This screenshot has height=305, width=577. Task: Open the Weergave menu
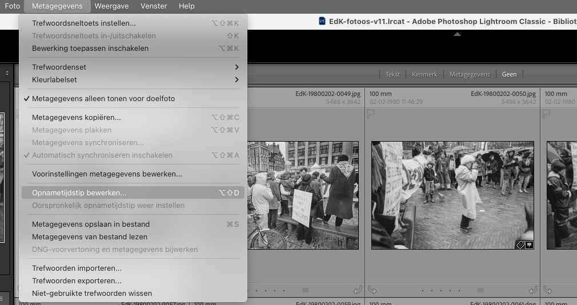(111, 6)
